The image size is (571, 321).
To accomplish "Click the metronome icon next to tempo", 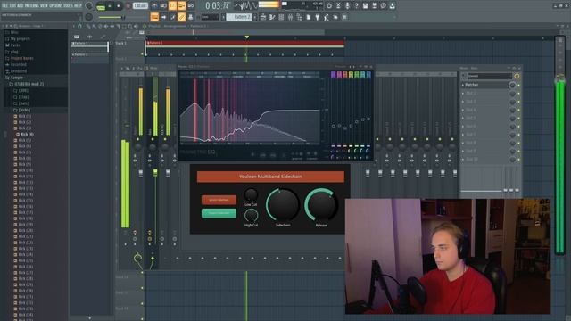I will [x=154, y=6].
